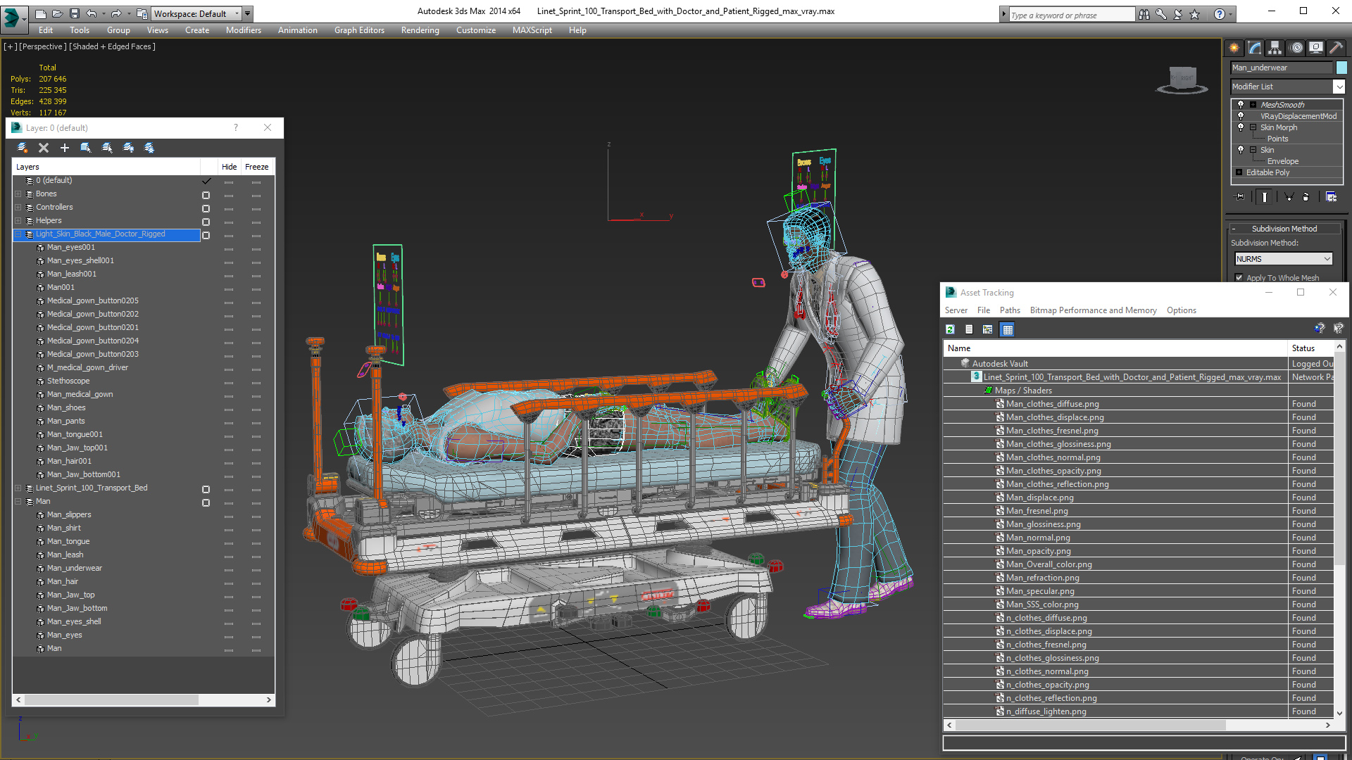Collapse the Subdivision Method rollout
The image size is (1352, 760).
click(1284, 229)
